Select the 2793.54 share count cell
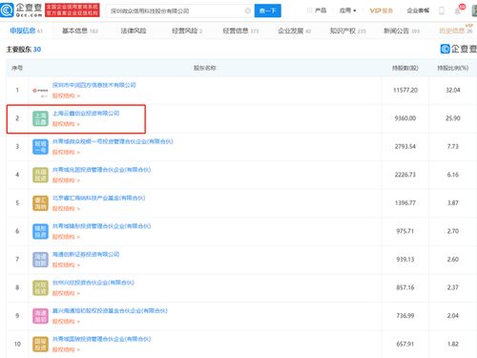 click(405, 147)
